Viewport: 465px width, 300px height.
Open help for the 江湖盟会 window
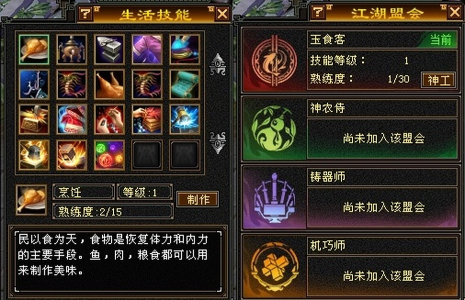point(319,12)
